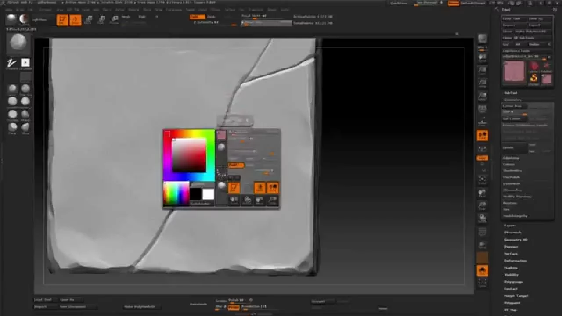The height and width of the screenshot is (316, 562).
Task: Select the white main color swatch in popup
Action: click(208, 194)
